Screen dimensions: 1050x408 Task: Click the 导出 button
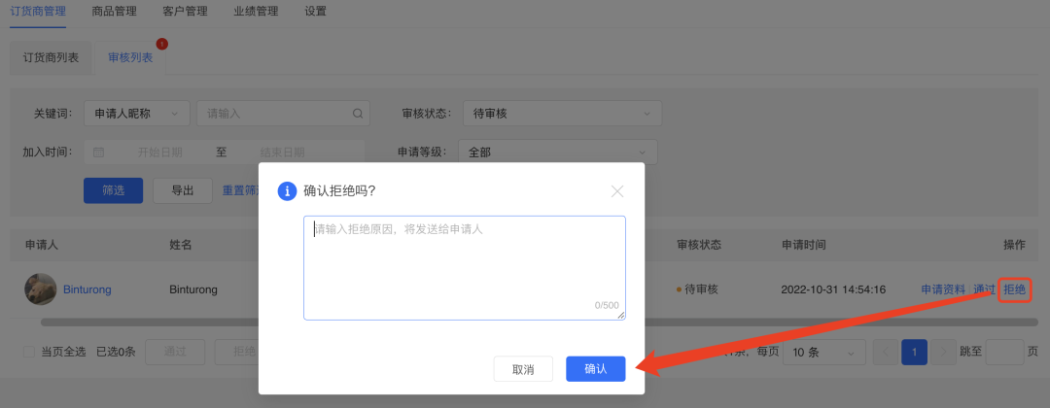click(183, 190)
